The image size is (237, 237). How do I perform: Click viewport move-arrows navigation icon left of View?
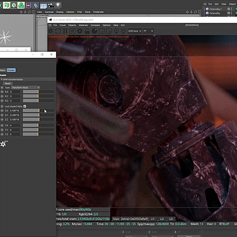[21, 12]
